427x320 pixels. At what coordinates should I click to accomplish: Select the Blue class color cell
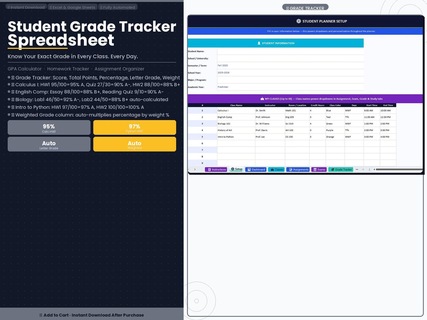[x=335, y=111]
